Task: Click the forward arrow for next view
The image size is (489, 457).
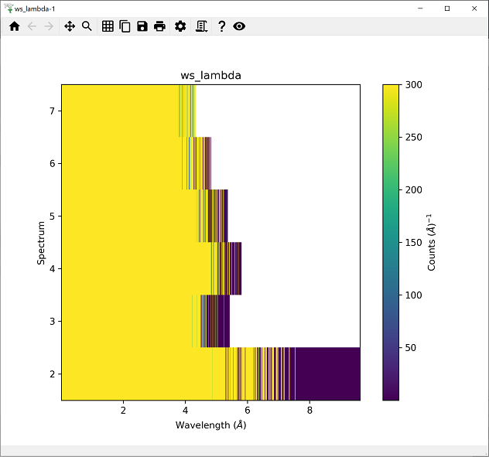Action: point(49,26)
